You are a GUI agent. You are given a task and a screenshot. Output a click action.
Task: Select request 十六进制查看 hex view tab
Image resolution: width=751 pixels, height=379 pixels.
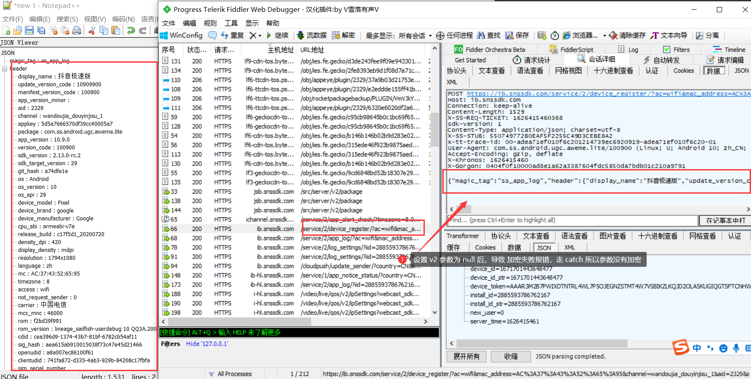613,71
